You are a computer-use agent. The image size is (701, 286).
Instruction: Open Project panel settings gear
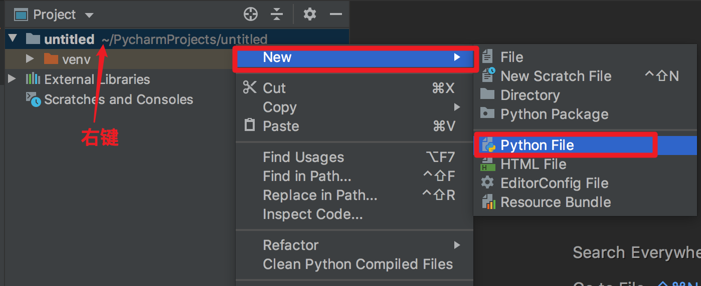[x=310, y=14]
